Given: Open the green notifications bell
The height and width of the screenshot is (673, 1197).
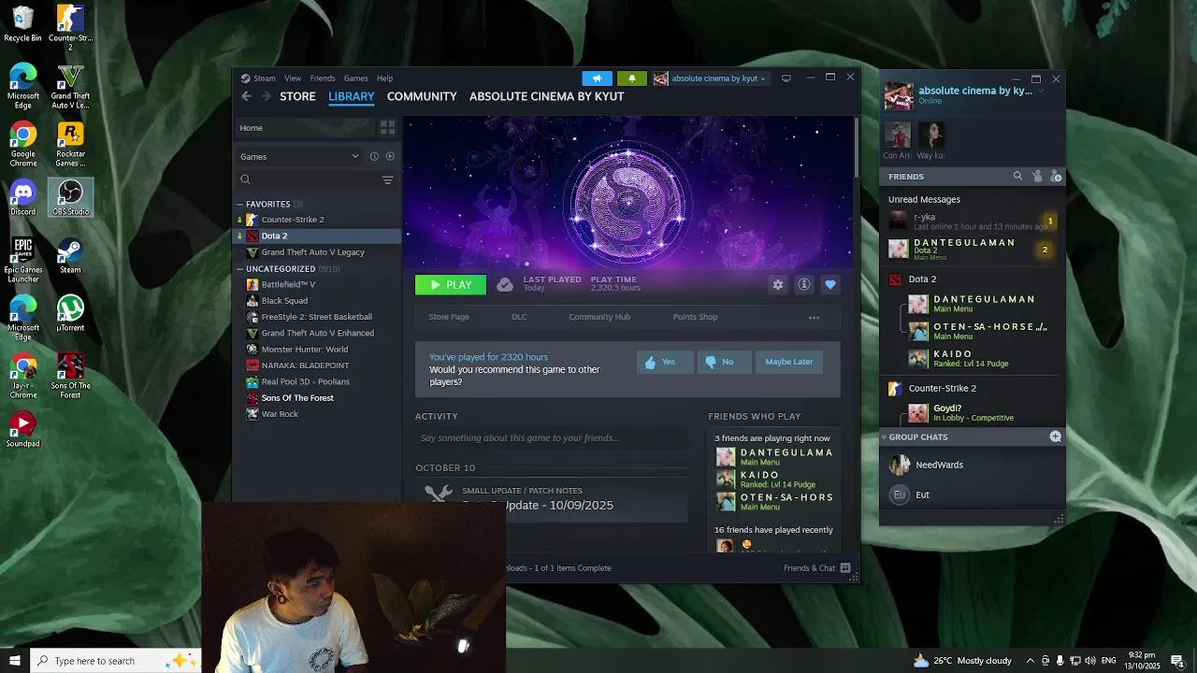Looking at the screenshot, I should point(631,79).
